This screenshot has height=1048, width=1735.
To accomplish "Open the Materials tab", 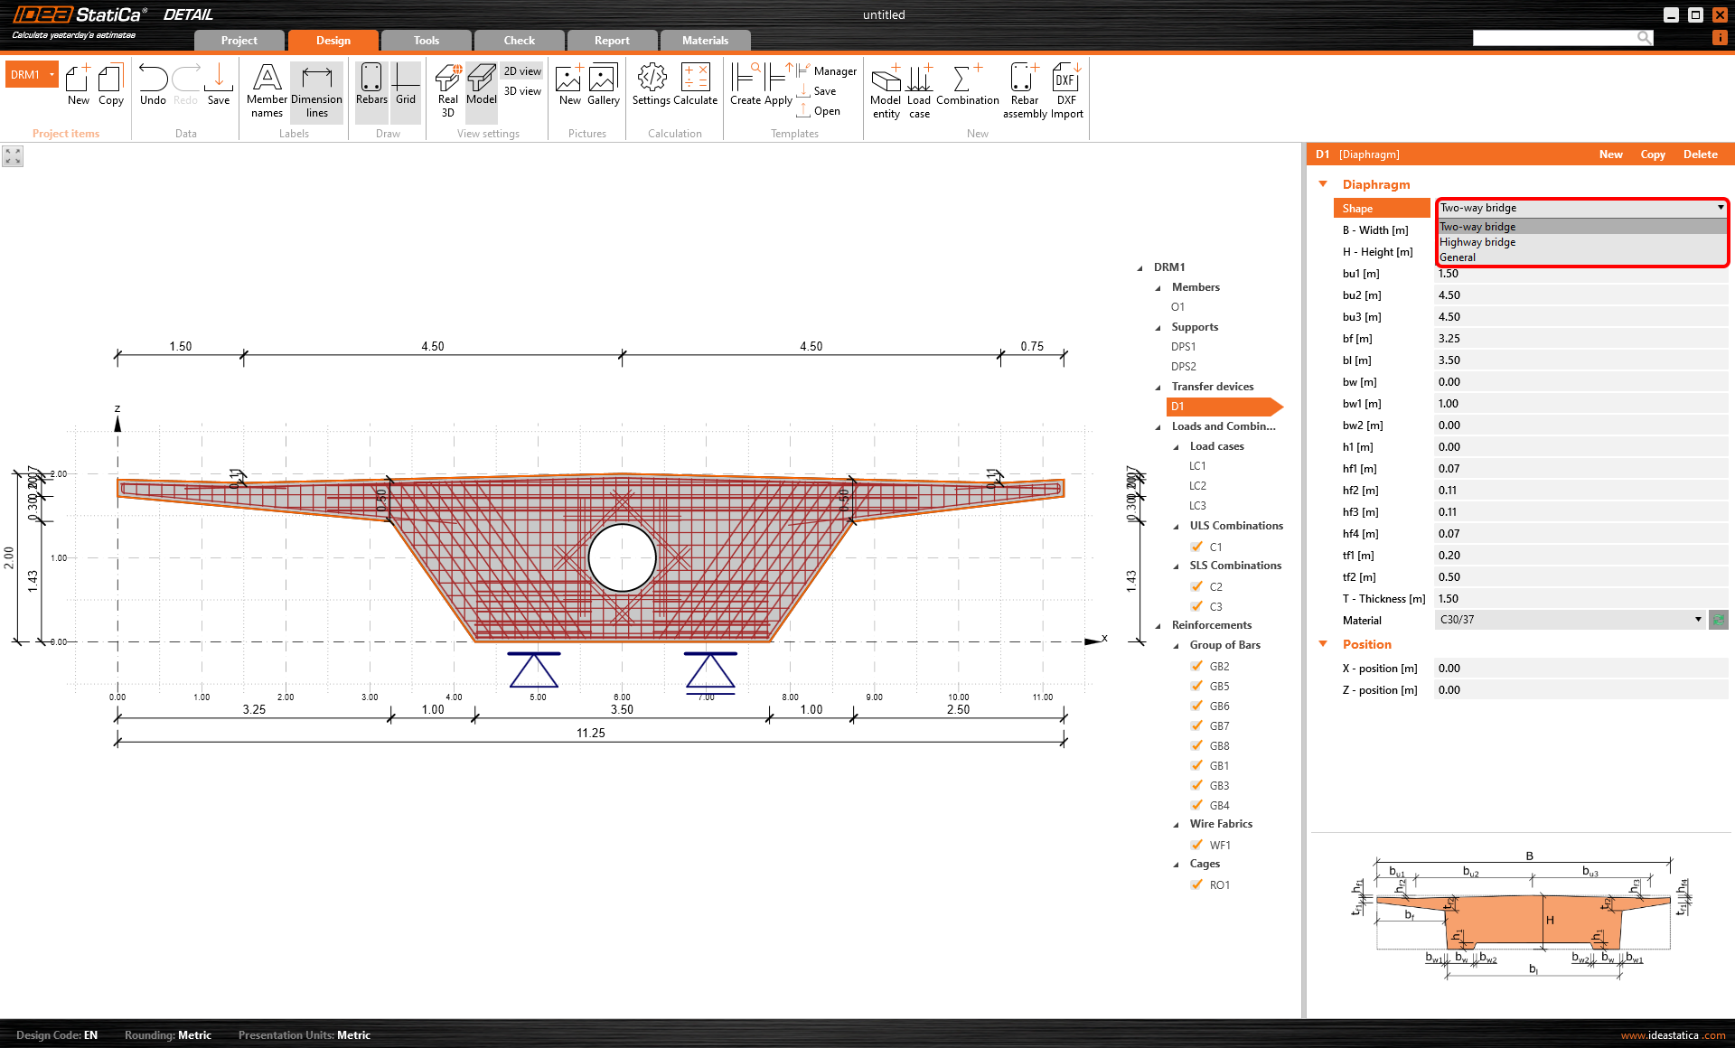I will coord(705,41).
